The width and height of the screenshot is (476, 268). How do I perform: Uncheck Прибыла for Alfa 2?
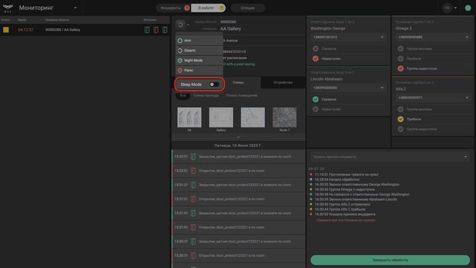click(x=400, y=119)
